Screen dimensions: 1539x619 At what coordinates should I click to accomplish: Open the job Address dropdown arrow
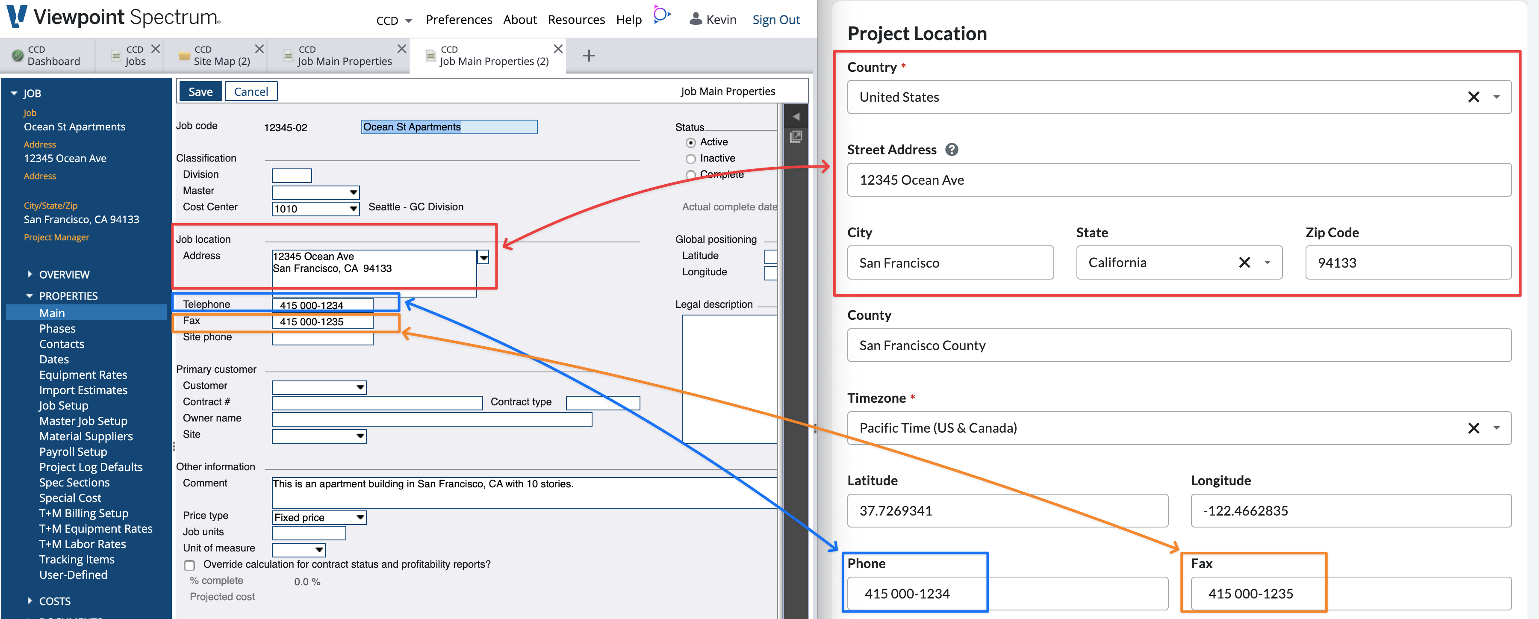pyautogui.click(x=484, y=257)
